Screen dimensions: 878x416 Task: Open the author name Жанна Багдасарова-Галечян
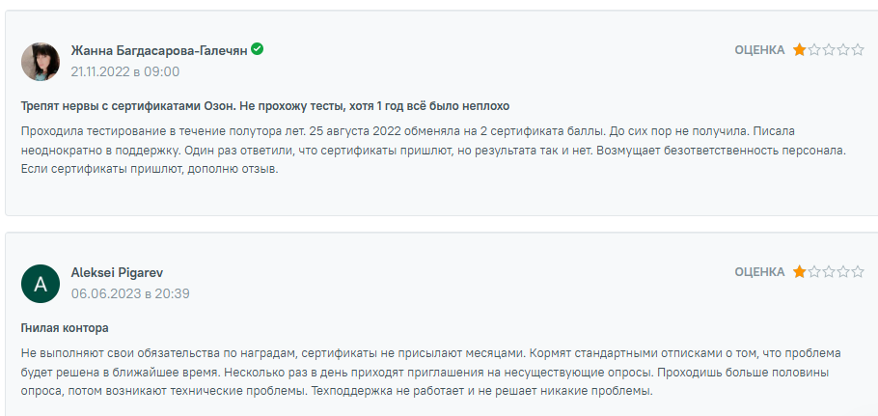pyautogui.click(x=159, y=50)
